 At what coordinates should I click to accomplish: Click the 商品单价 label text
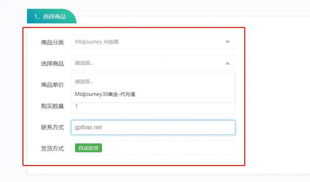52,85
